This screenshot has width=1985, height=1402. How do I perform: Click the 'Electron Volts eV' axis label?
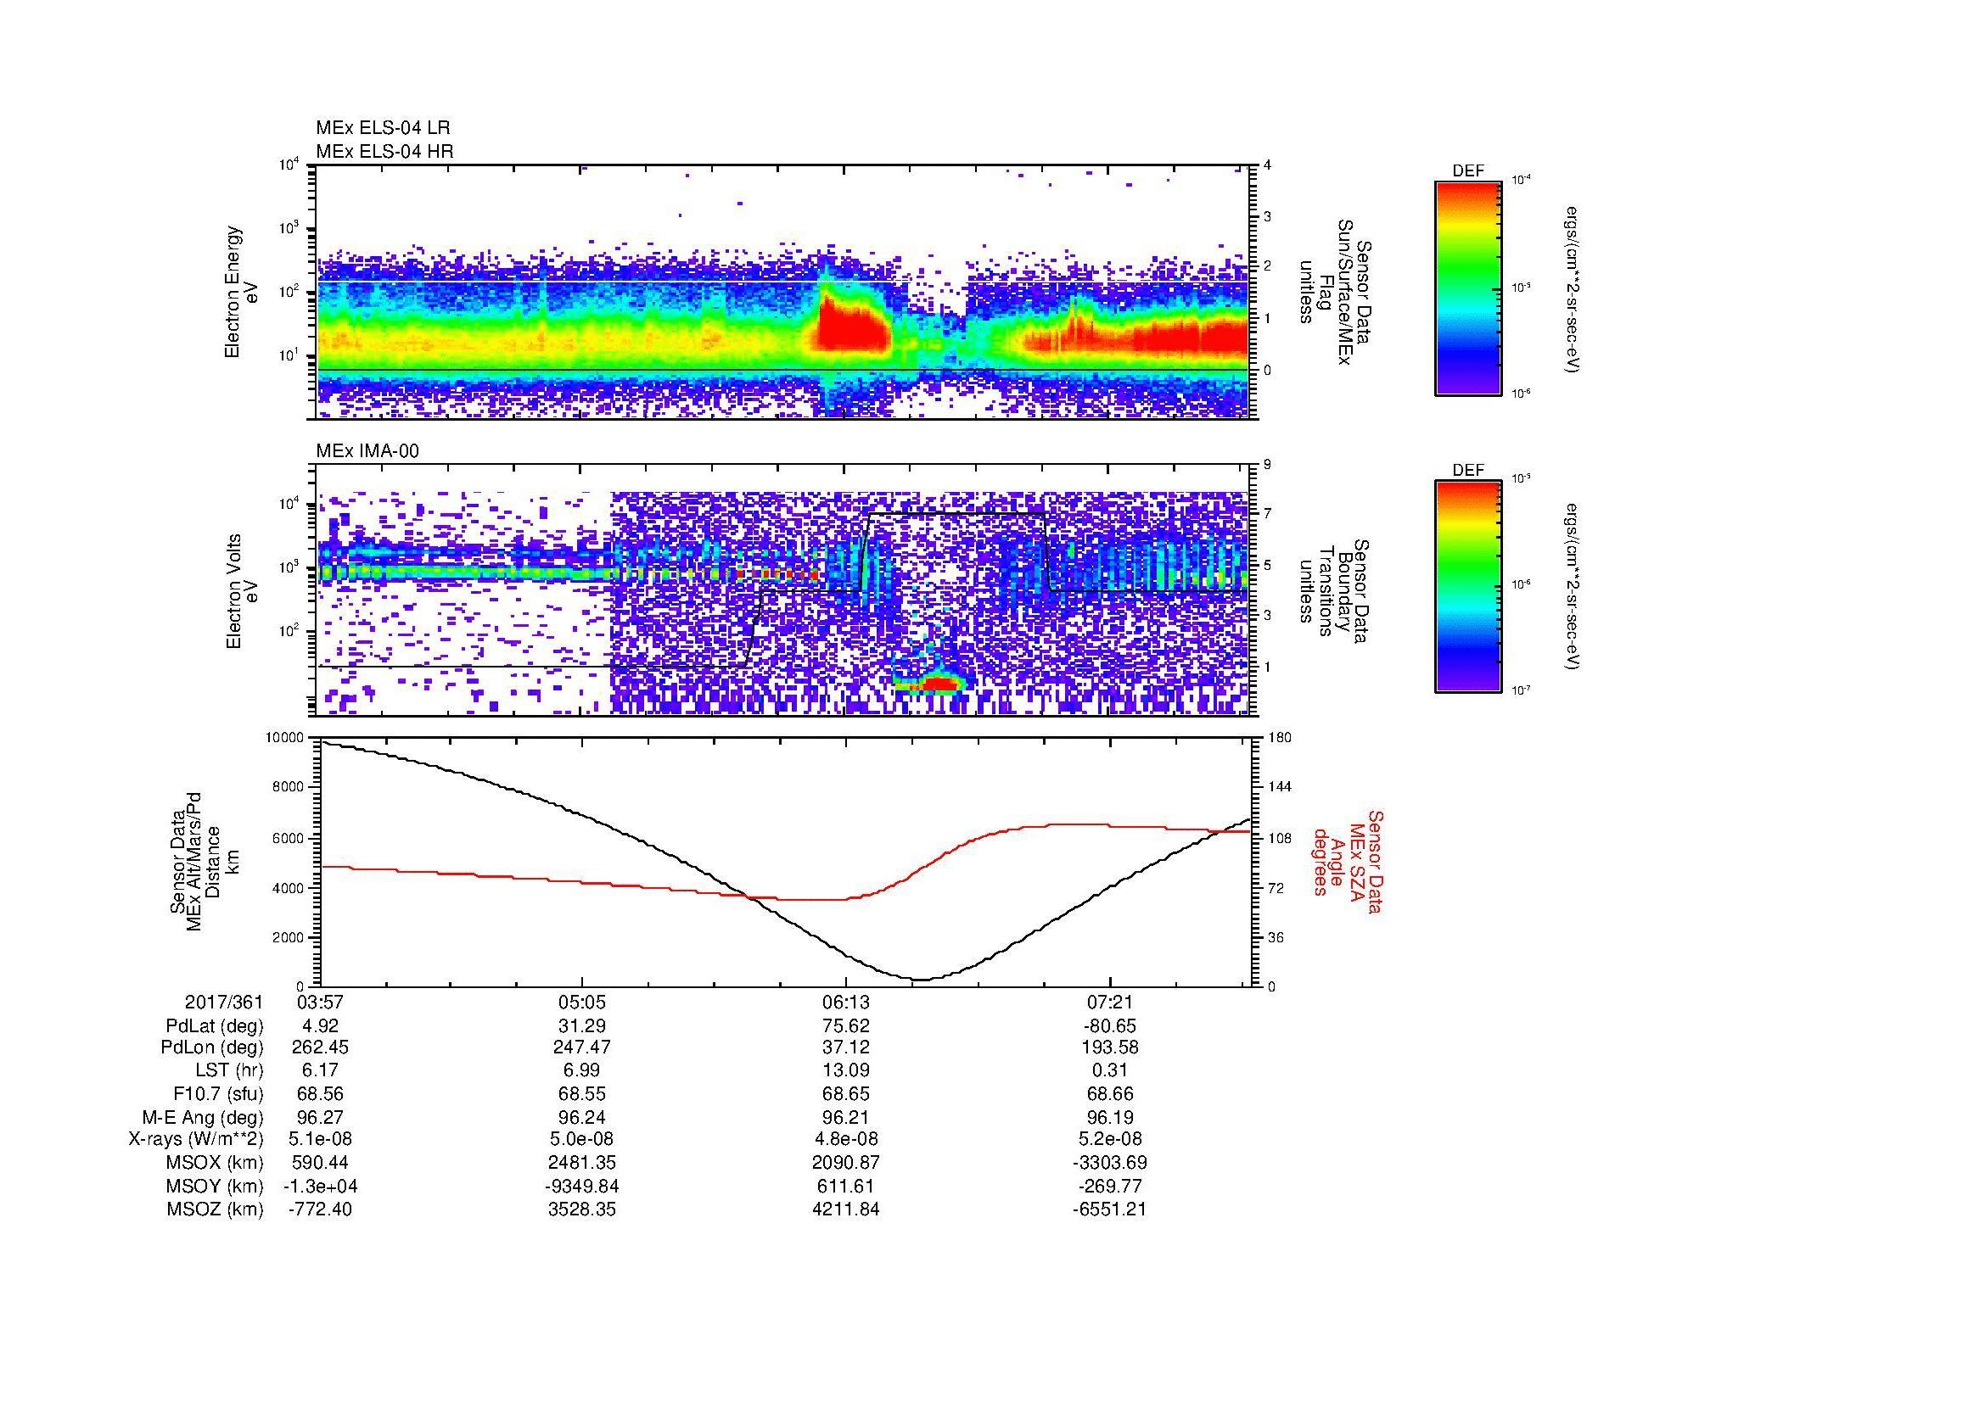(241, 591)
